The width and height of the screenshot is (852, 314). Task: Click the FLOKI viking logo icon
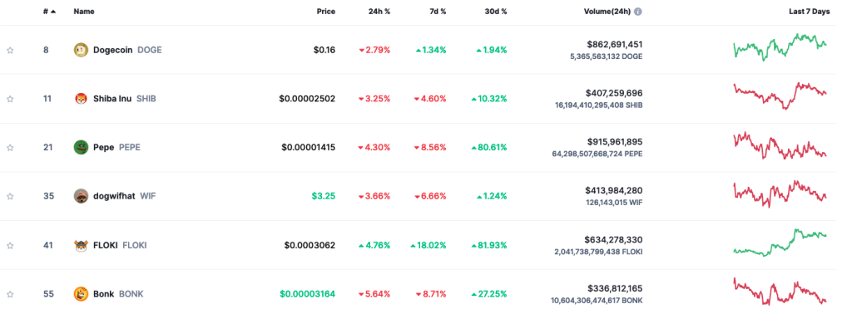point(81,245)
